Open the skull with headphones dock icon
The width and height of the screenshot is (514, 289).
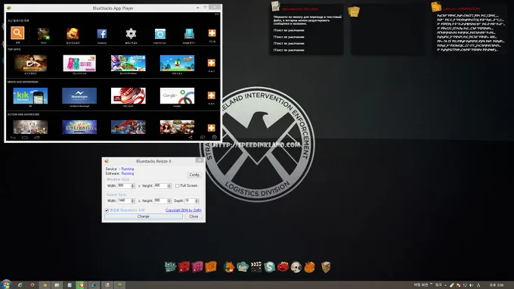pos(296,267)
